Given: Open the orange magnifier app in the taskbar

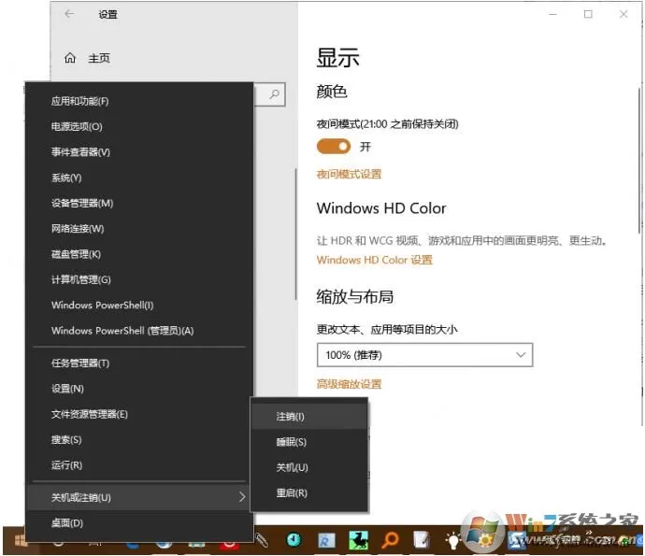Looking at the screenshot, I should tap(390, 539).
